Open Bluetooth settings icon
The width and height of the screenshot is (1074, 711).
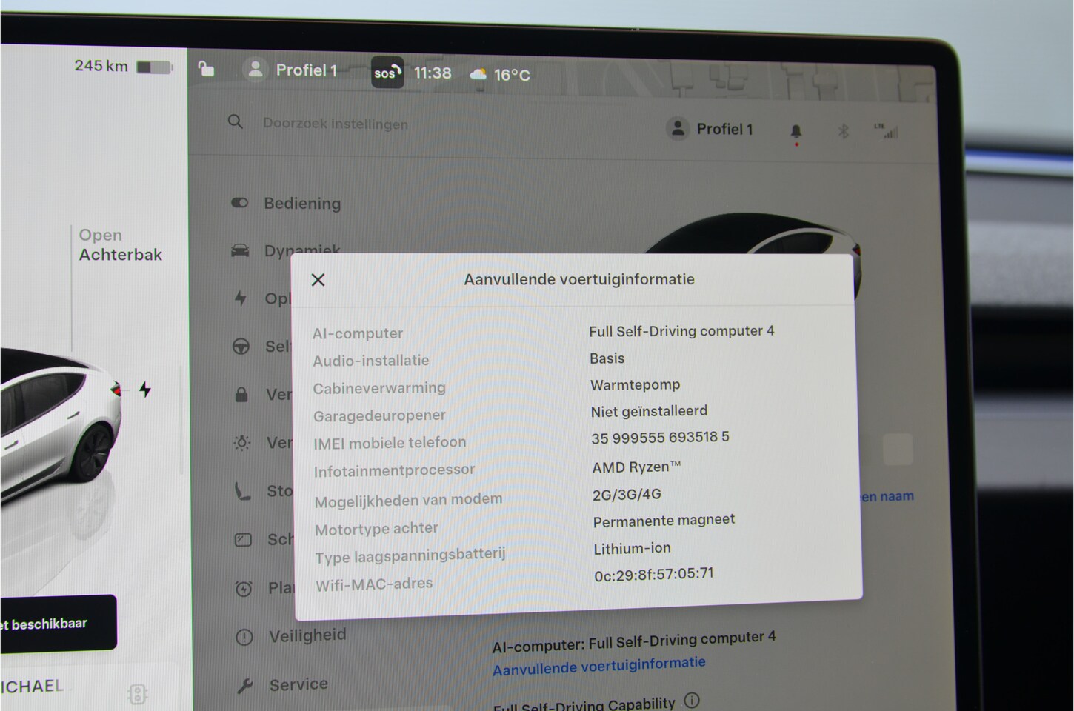coord(842,131)
